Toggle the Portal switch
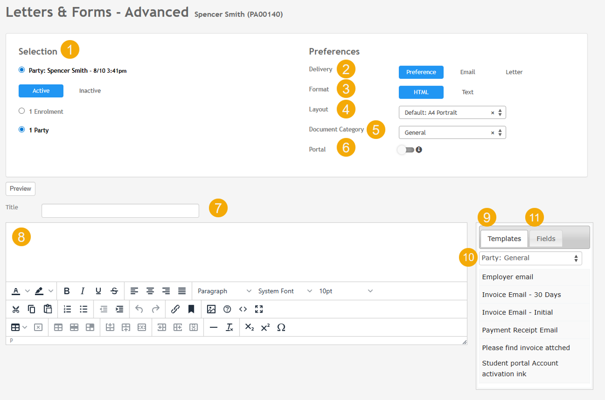The image size is (605, 400). [406, 150]
